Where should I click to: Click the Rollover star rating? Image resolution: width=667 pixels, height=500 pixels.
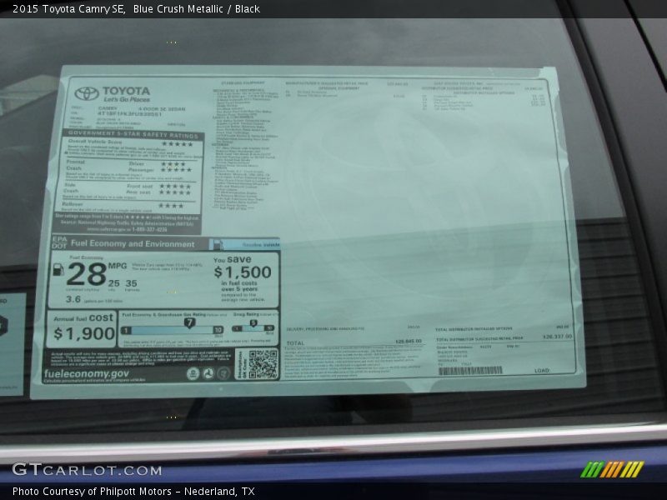click(171, 205)
